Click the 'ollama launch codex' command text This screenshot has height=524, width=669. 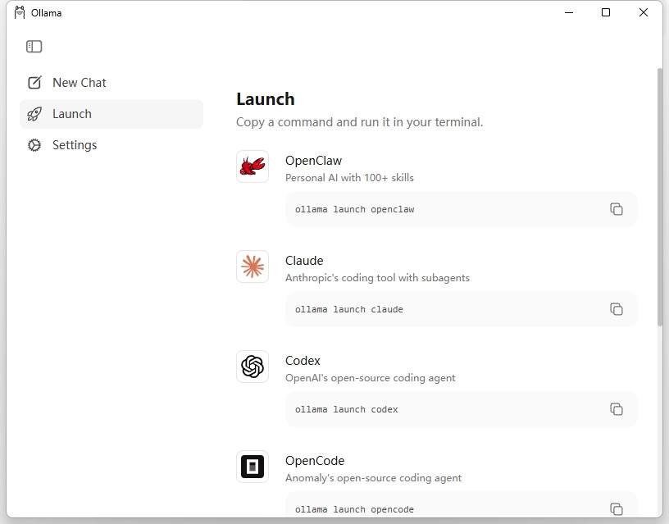(347, 410)
